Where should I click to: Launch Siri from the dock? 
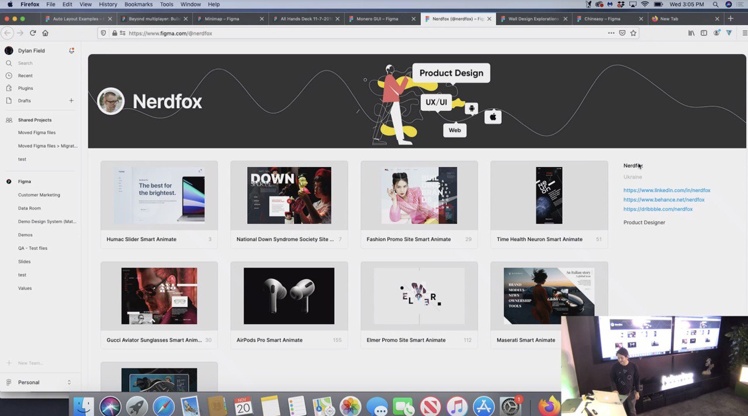click(x=110, y=406)
